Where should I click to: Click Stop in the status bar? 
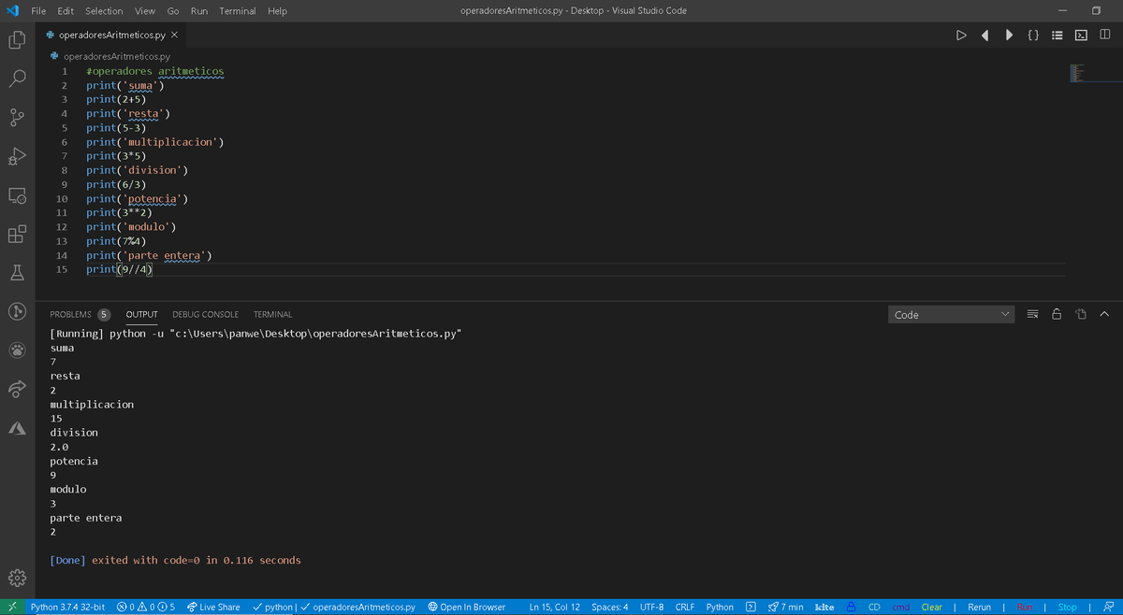pyautogui.click(x=1067, y=607)
